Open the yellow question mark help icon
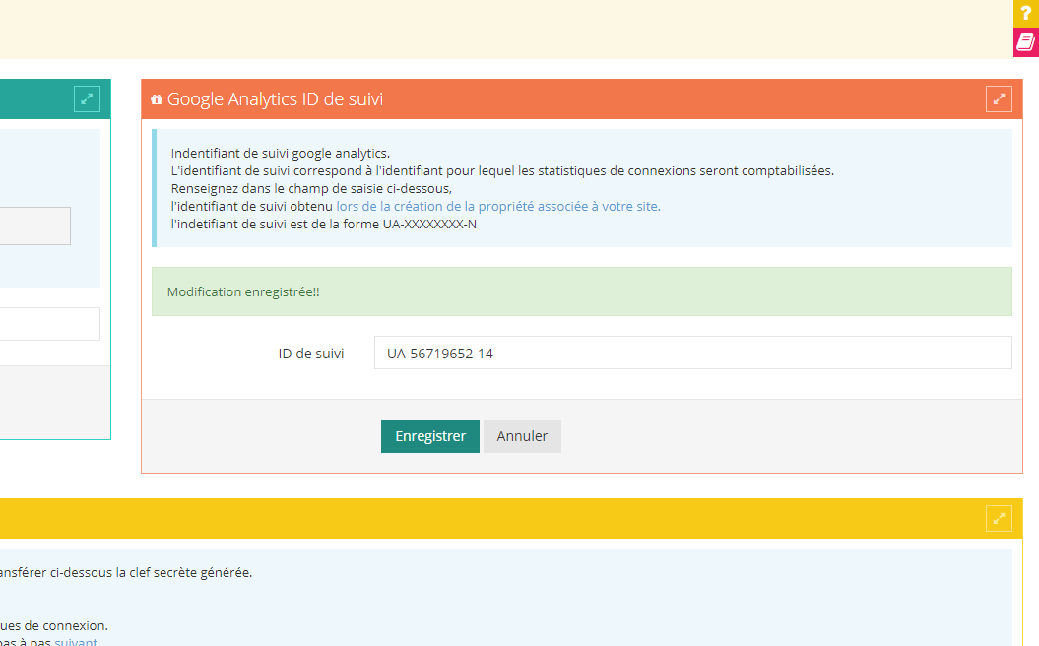This screenshot has width=1039, height=646. tap(1026, 13)
